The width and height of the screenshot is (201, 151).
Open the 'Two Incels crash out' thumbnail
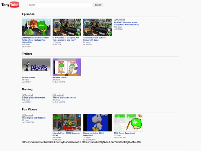pos(98,27)
